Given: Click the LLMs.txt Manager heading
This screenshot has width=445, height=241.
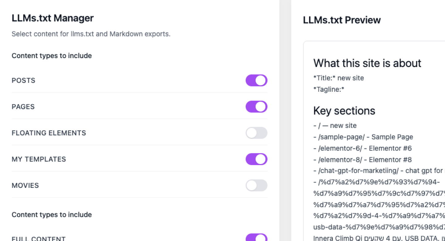Looking at the screenshot, I should (x=53, y=18).
